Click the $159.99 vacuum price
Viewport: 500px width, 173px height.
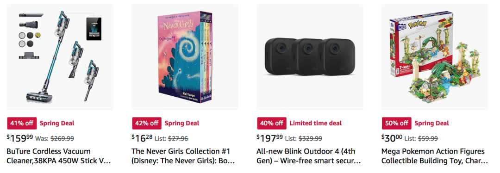click(19, 138)
